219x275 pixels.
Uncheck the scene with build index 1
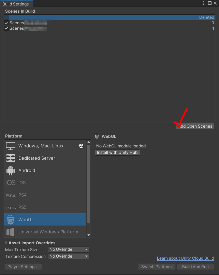click(x=6, y=28)
